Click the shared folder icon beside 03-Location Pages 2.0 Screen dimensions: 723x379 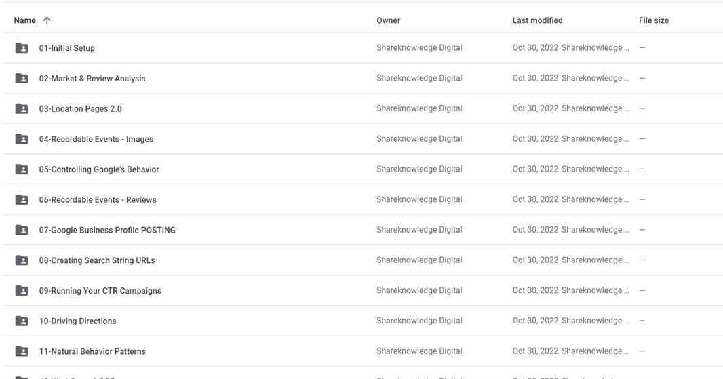(22, 108)
